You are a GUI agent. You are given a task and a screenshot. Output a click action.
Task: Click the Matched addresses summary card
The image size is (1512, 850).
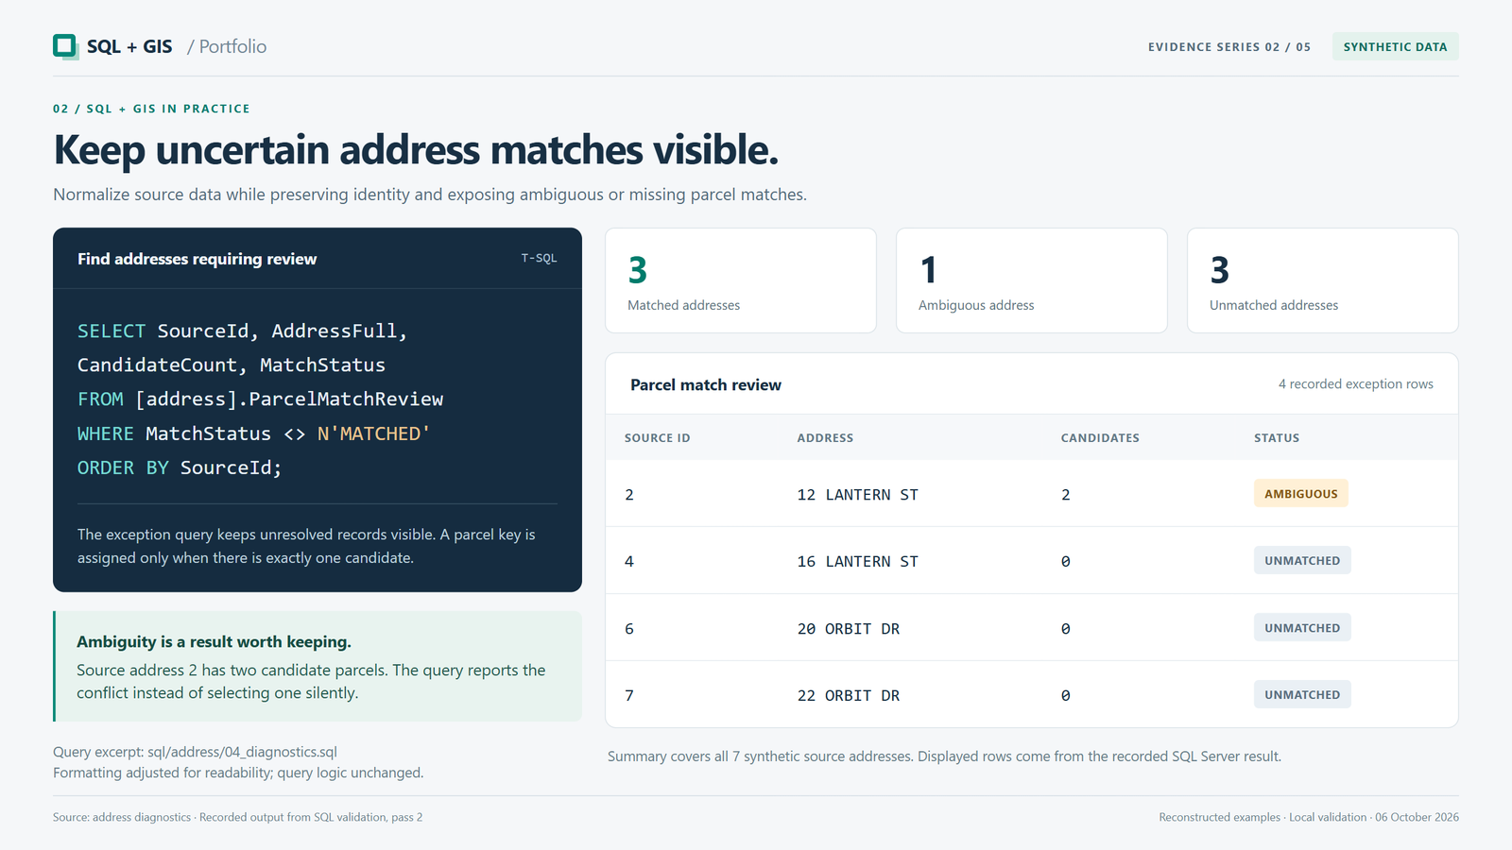(x=741, y=280)
